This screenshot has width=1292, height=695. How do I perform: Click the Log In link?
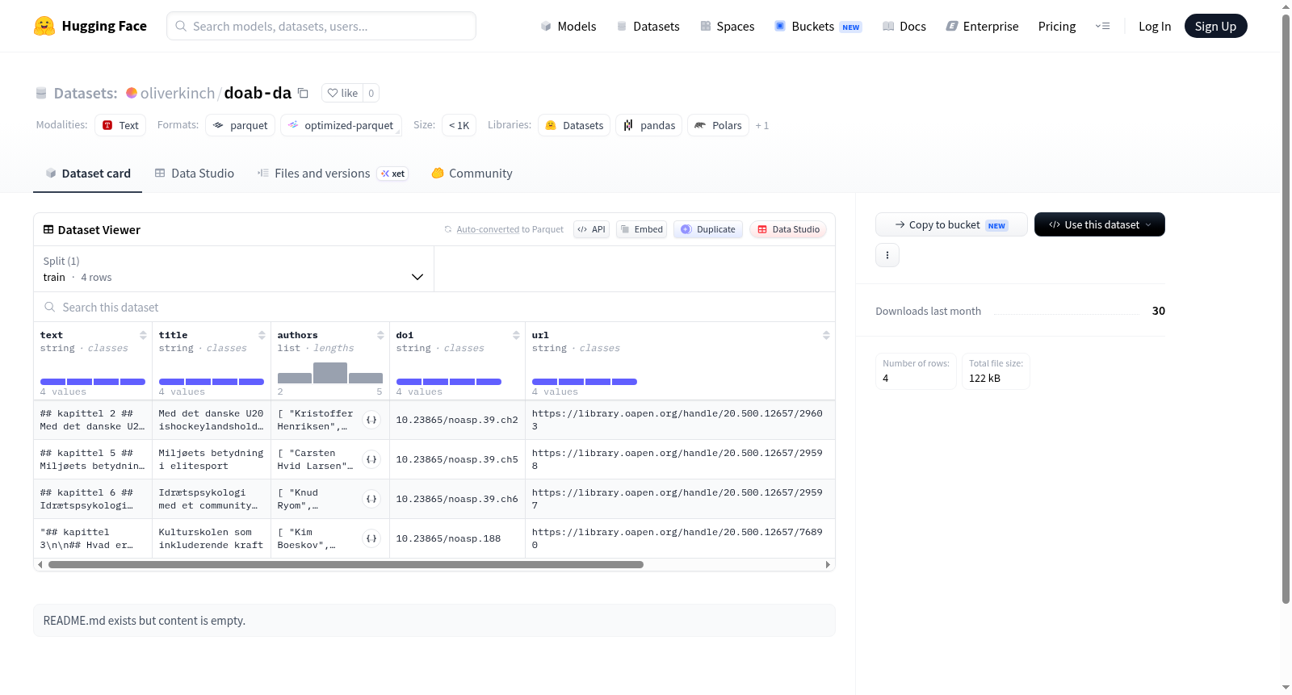point(1155,27)
